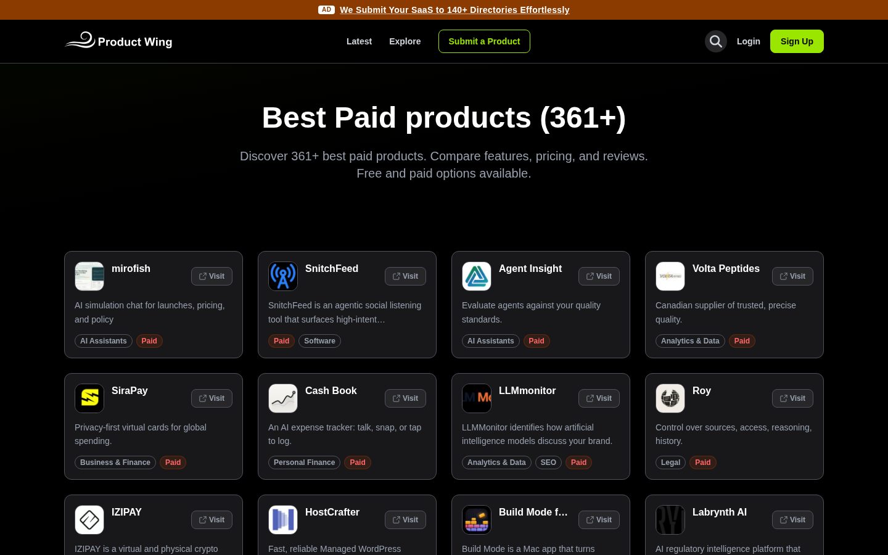Select Business & Finance tag on SiraPay card
The image size is (888, 555).
pyautogui.click(x=115, y=462)
